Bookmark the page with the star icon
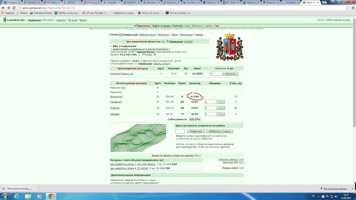This screenshot has height=200, width=356. coord(348,8)
